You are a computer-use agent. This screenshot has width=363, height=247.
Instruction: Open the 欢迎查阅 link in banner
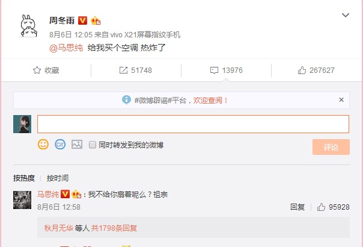tap(210, 100)
